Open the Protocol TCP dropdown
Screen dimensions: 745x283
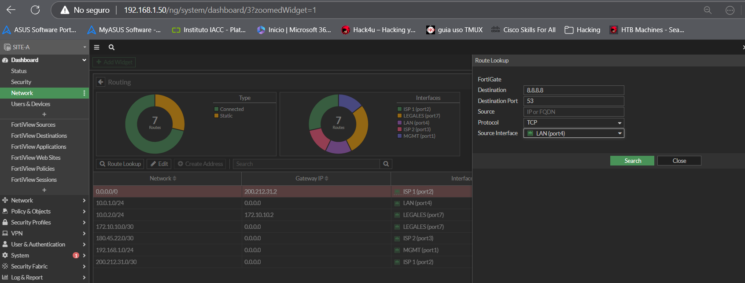573,123
